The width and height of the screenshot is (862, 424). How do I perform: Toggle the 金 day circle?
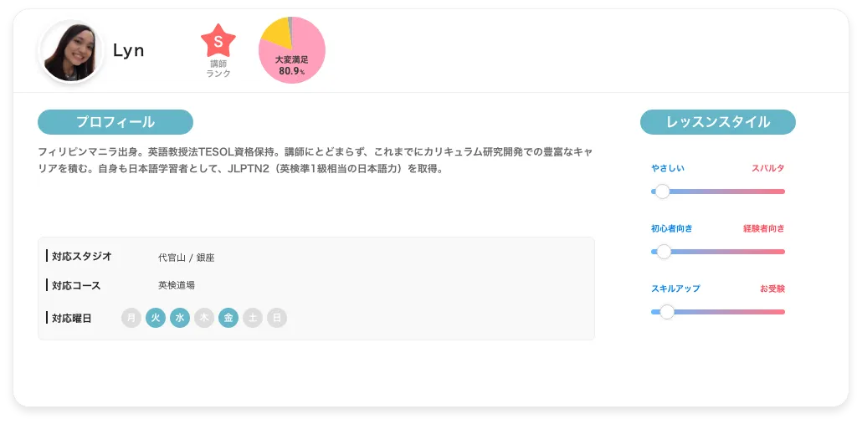click(228, 318)
